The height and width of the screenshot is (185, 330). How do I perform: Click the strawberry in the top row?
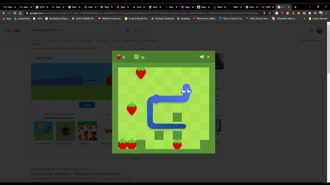point(141,73)
